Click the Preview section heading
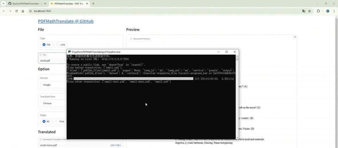The height and width of the screenshot is (148, 338). pos(133,30)
